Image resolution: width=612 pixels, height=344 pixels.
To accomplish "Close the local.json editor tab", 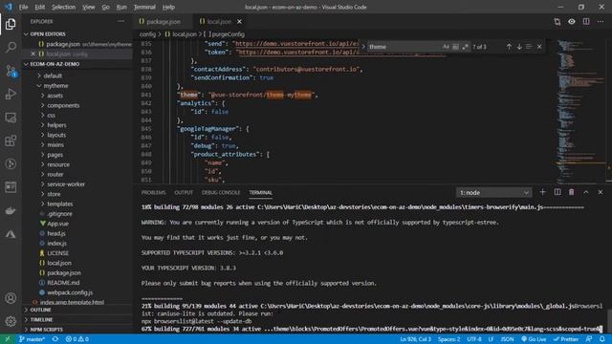I will click(x=239, y=22).
